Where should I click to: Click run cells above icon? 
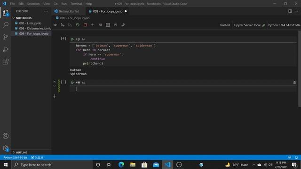(x=63, y=25)
